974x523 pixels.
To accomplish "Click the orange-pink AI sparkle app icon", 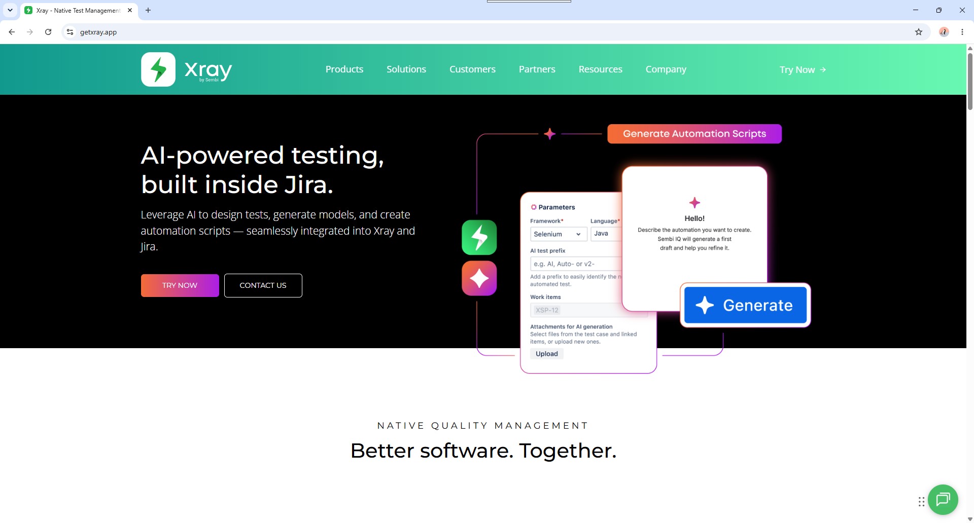I will pyautogui.click(x=479, y=278).
